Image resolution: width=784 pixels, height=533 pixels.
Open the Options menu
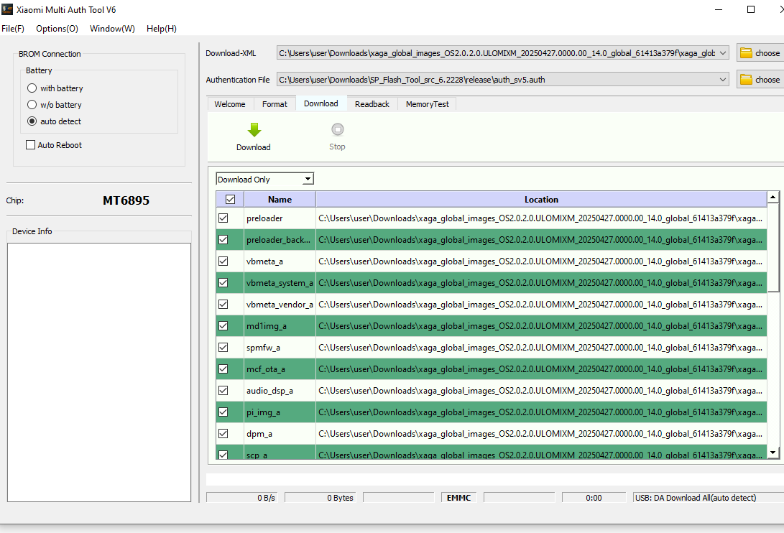(57, 29)
